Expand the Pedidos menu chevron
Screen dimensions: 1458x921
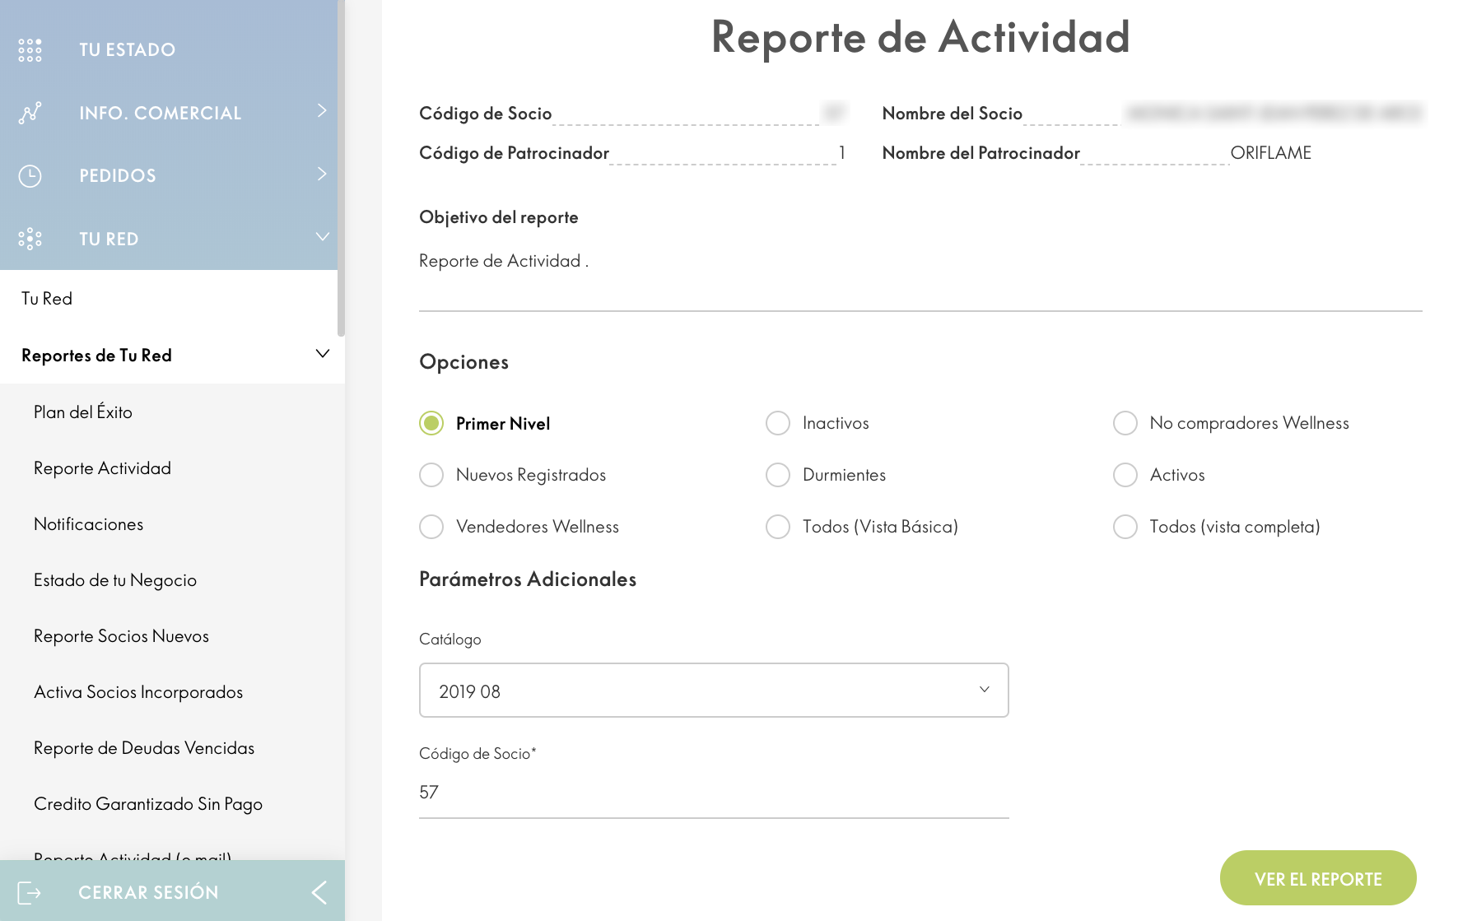[x=322, y=174]
